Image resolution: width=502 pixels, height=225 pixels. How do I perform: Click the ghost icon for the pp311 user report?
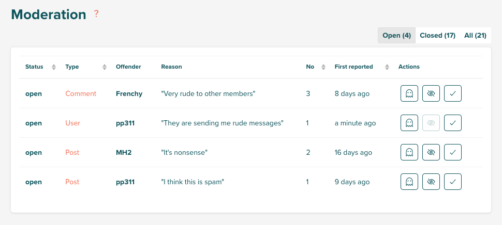point(409,123)
